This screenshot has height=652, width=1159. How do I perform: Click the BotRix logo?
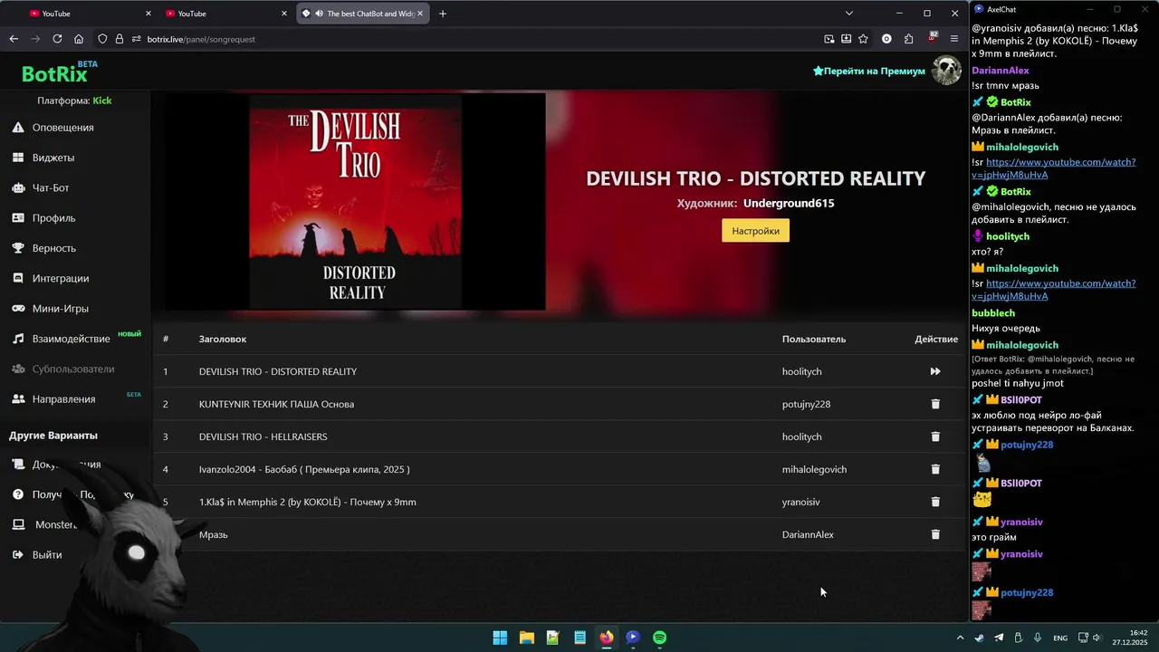56,74
